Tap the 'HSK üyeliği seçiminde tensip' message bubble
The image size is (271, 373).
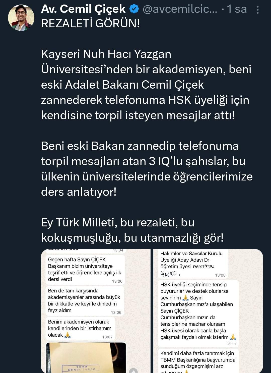[x=198, y=314]
